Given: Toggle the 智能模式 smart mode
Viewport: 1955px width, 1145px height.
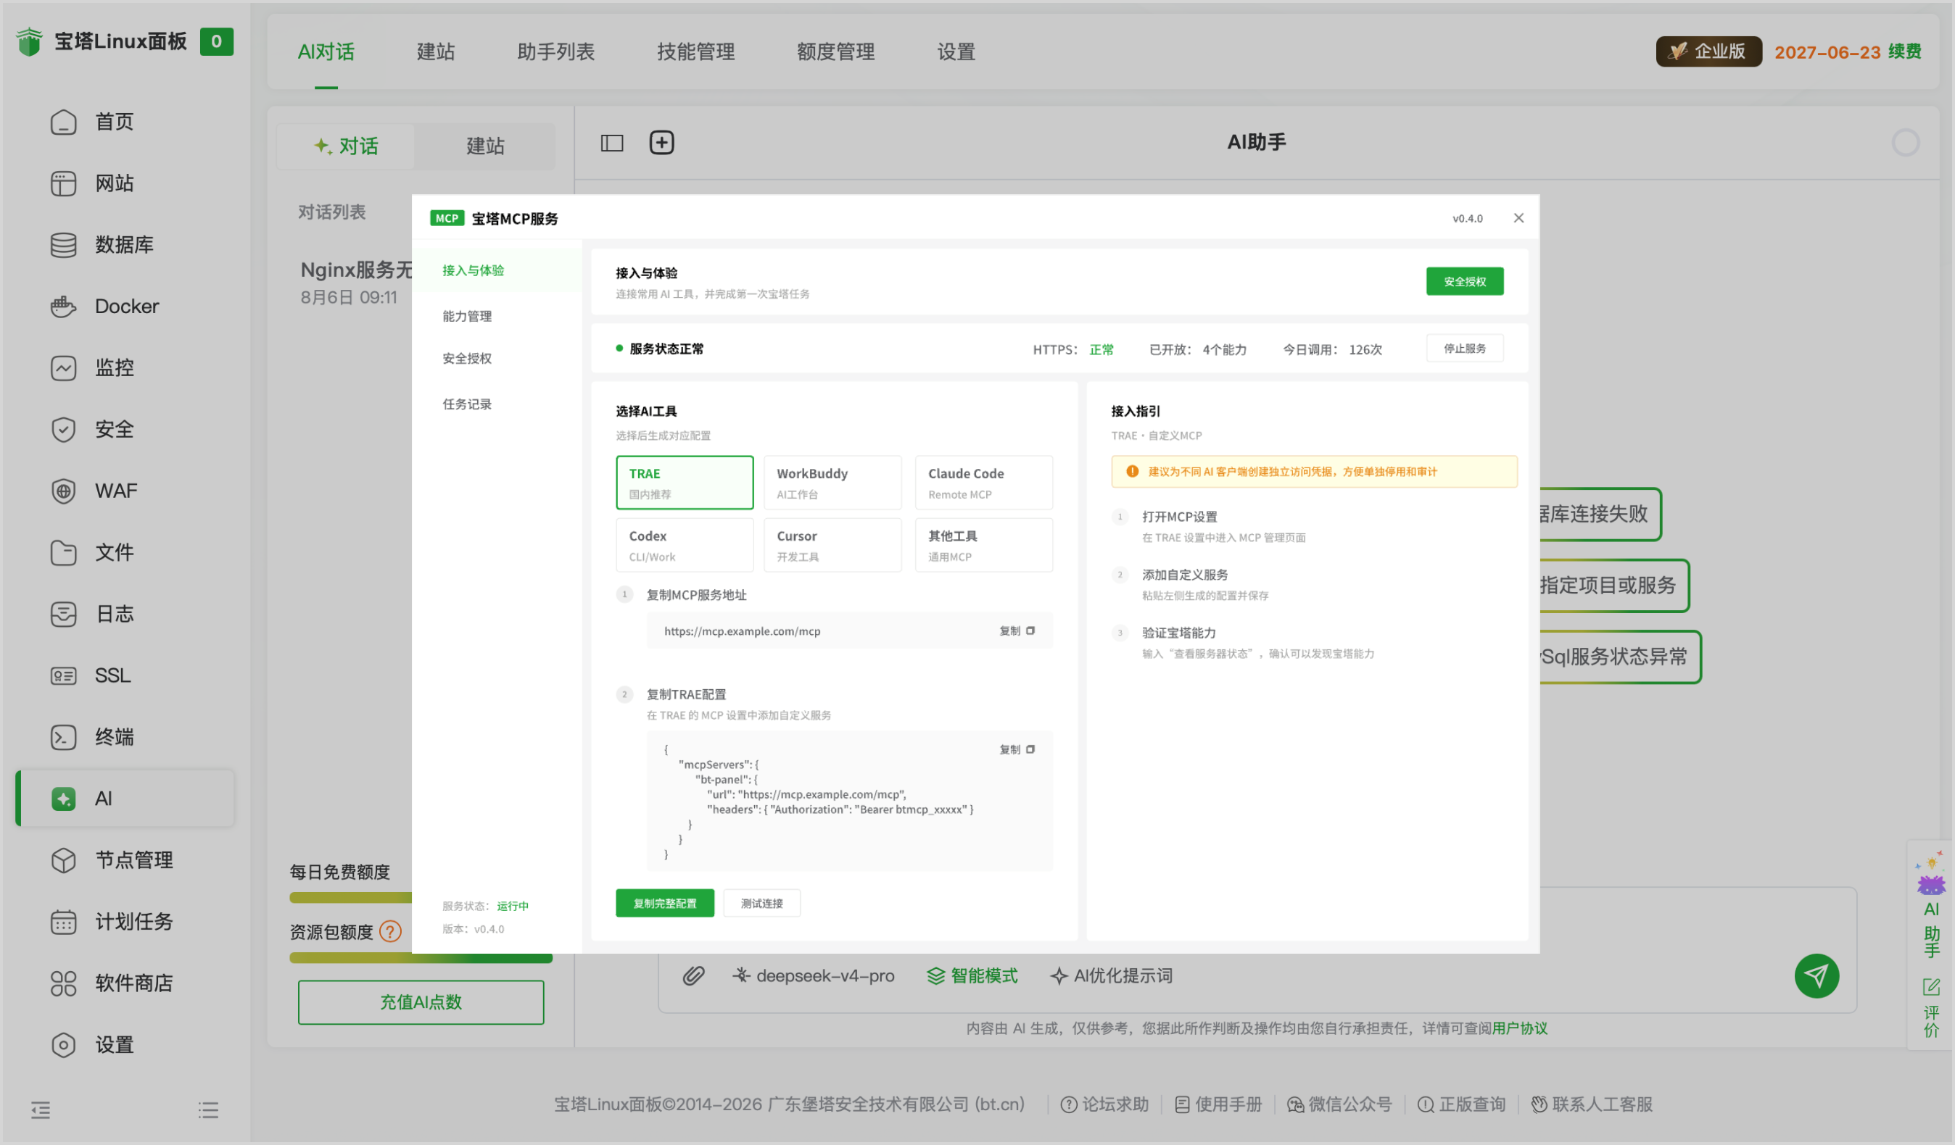Looking at the screenshot, I should [972, 975].
